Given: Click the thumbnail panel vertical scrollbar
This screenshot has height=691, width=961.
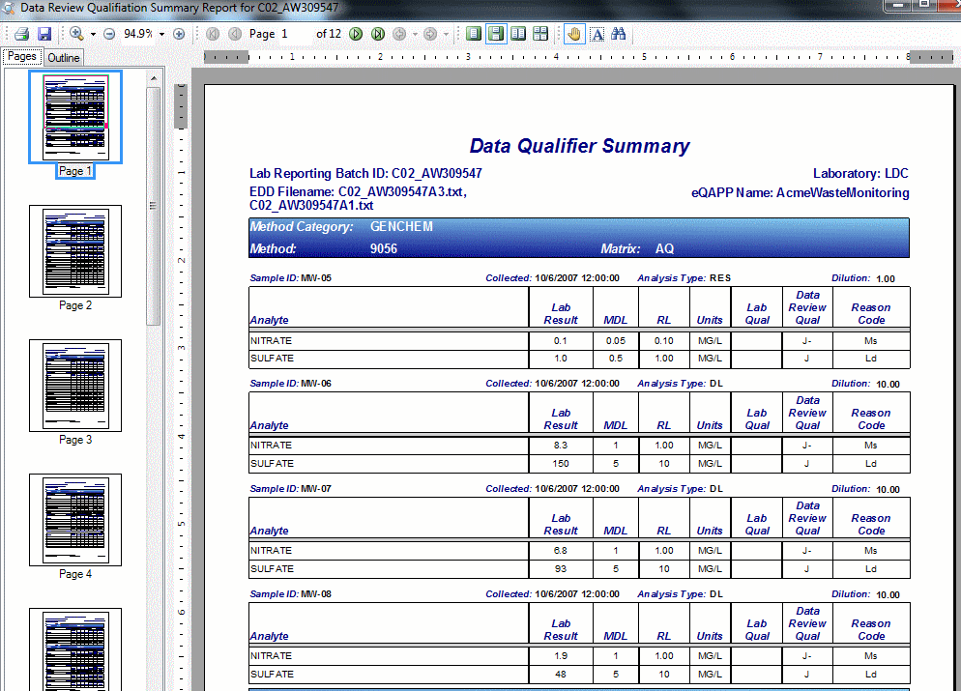Looking at the screenshot, I should pyautogui.click(x=153, y=387).
